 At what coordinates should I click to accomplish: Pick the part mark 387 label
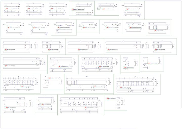[59, 28]
